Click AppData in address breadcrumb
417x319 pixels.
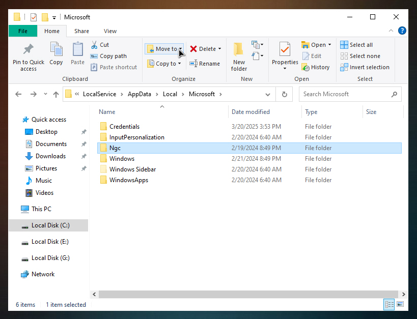[x=140, y=94]
